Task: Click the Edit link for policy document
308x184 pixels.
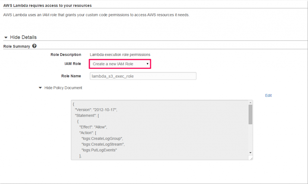Action: [x=268, y=95]
